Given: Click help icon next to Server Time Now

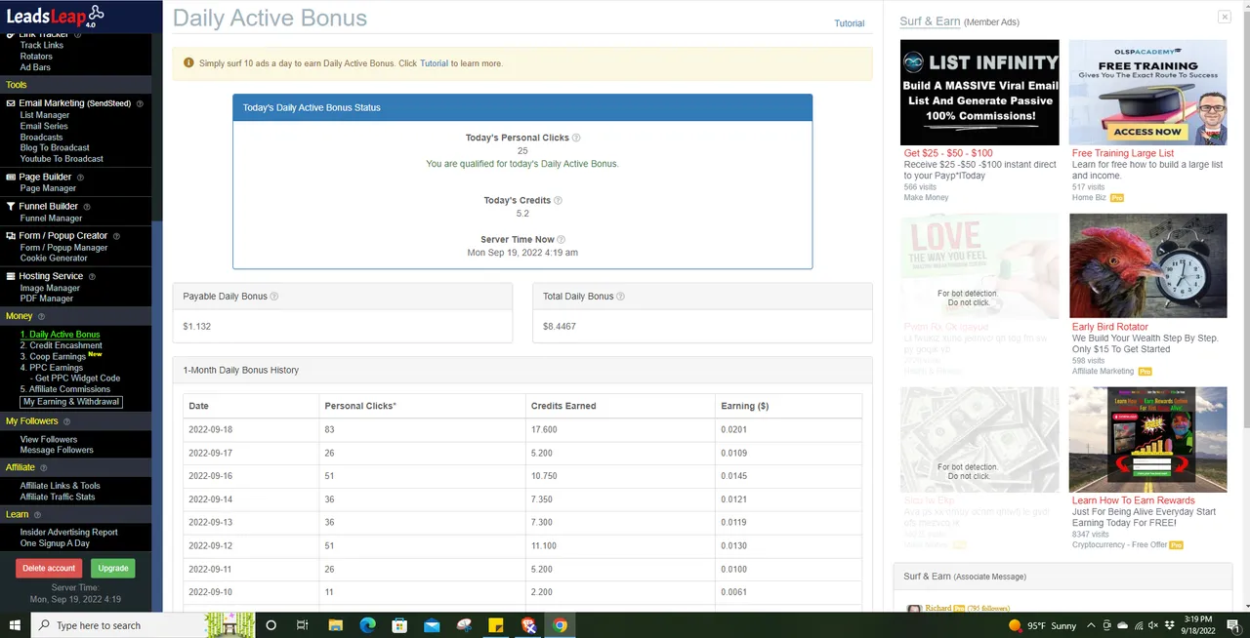Looking at the screenshot, I should click(x=561, y=240).
